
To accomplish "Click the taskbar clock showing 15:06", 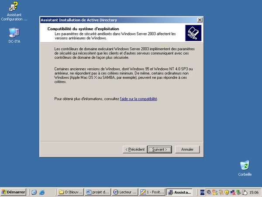I will click(253, 192).
